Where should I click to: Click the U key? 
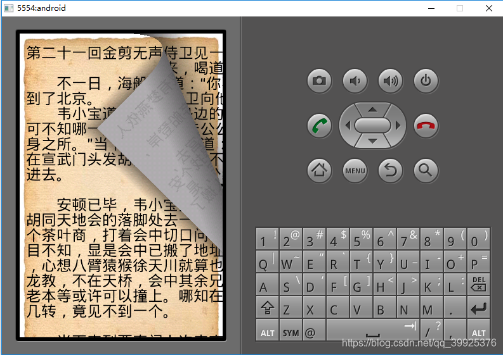click(x=408, y=261)
